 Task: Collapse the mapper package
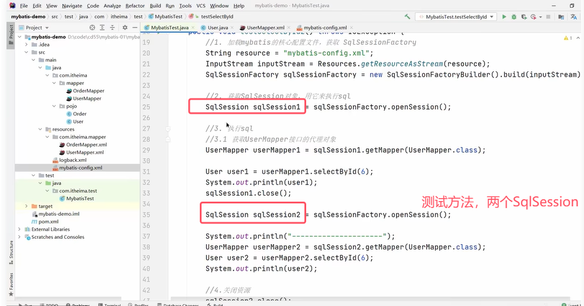(x=54, y=83)
